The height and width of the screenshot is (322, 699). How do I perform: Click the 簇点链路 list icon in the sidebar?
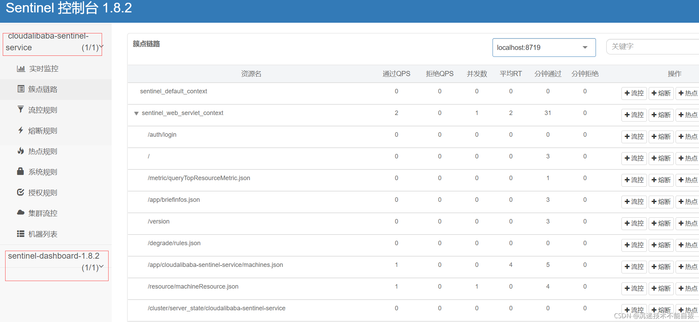coord(21,89)
